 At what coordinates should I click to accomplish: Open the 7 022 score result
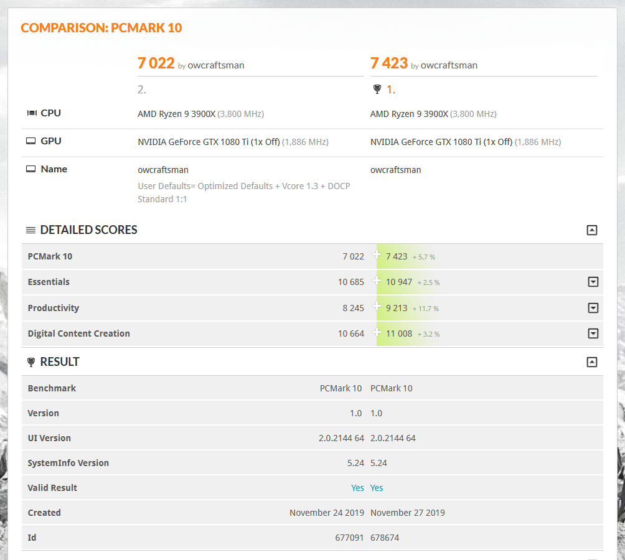156,63
